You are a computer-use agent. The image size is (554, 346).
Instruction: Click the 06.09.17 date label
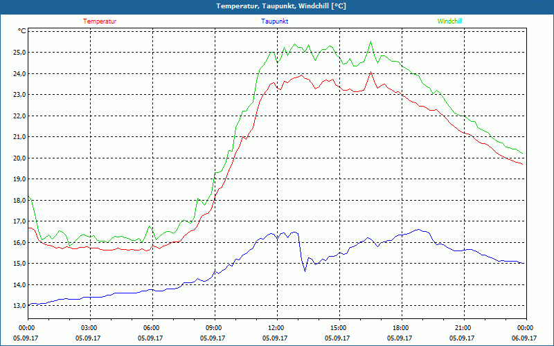524,338
